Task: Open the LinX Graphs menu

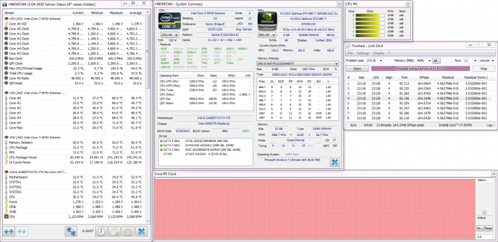Action: tap(378, 53)
